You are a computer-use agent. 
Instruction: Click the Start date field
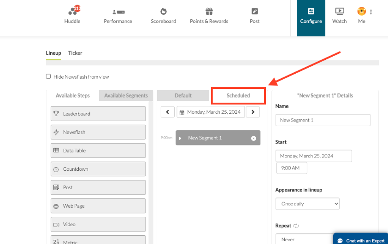313,156
